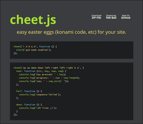The height and width of the screenshot is (124, 143).
Task: Click the done: function line
Action: [29, 105]
